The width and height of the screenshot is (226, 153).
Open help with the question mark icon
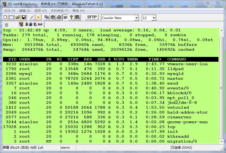click(x=71, y=17)
